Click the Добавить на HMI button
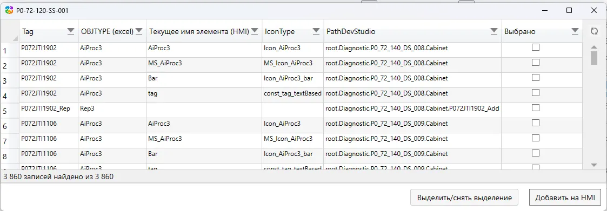 (x=565, y=198)
